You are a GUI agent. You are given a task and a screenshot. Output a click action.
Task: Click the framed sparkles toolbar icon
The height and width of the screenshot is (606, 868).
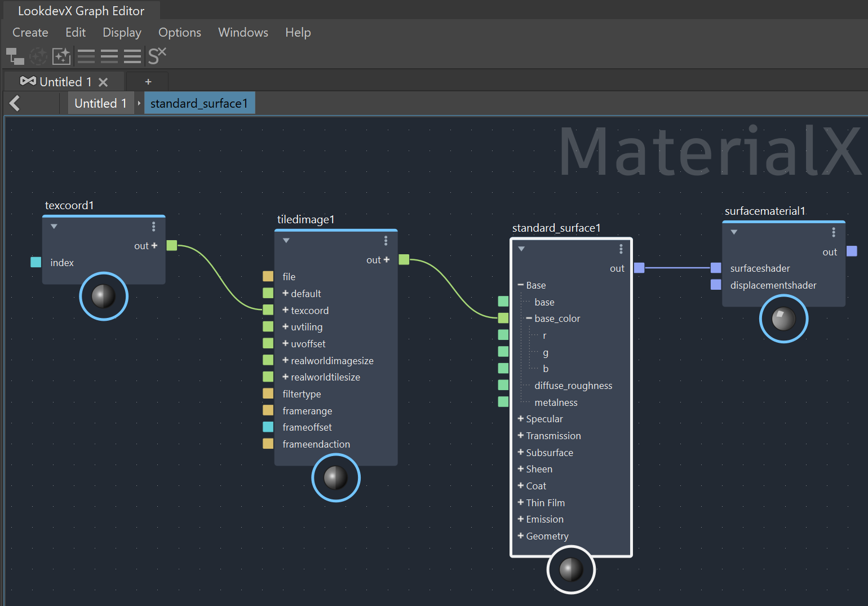[61, 56]
